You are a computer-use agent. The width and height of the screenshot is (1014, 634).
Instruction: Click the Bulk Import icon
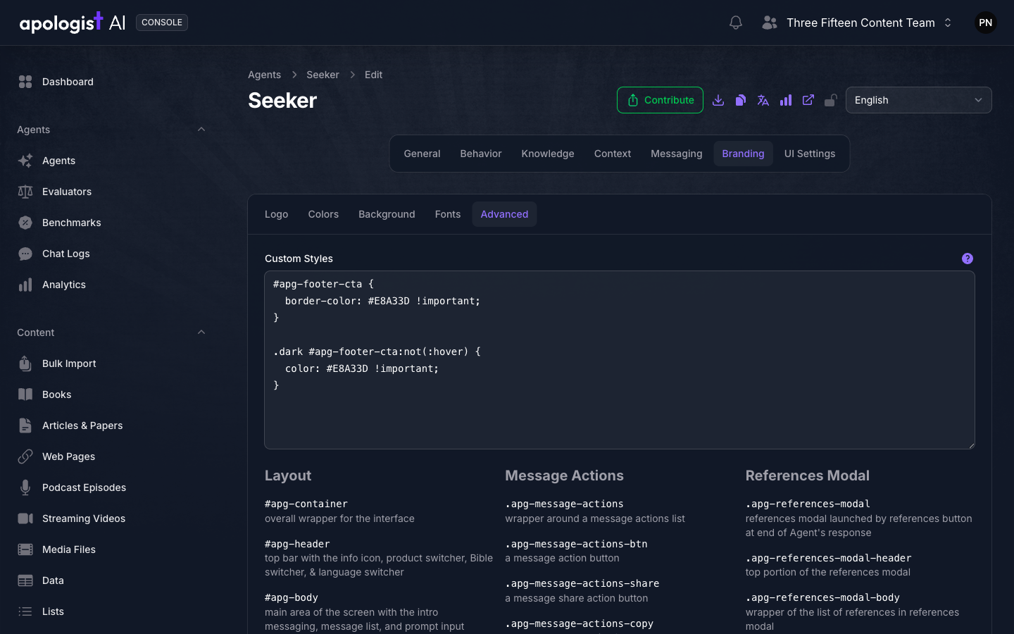coord(25,363)
